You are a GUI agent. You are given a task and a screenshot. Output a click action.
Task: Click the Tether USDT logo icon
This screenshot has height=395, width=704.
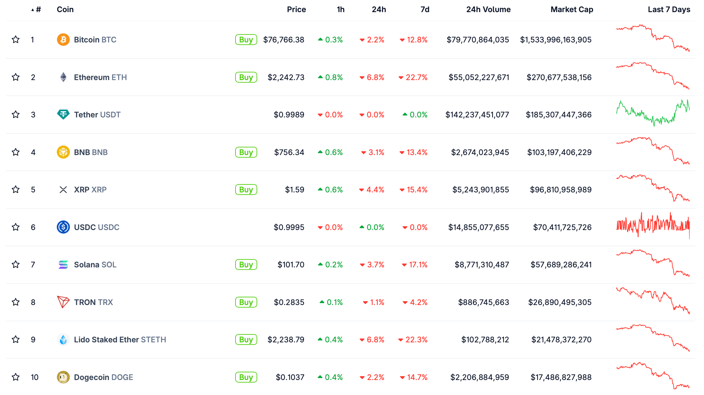[x=63, y=115]
